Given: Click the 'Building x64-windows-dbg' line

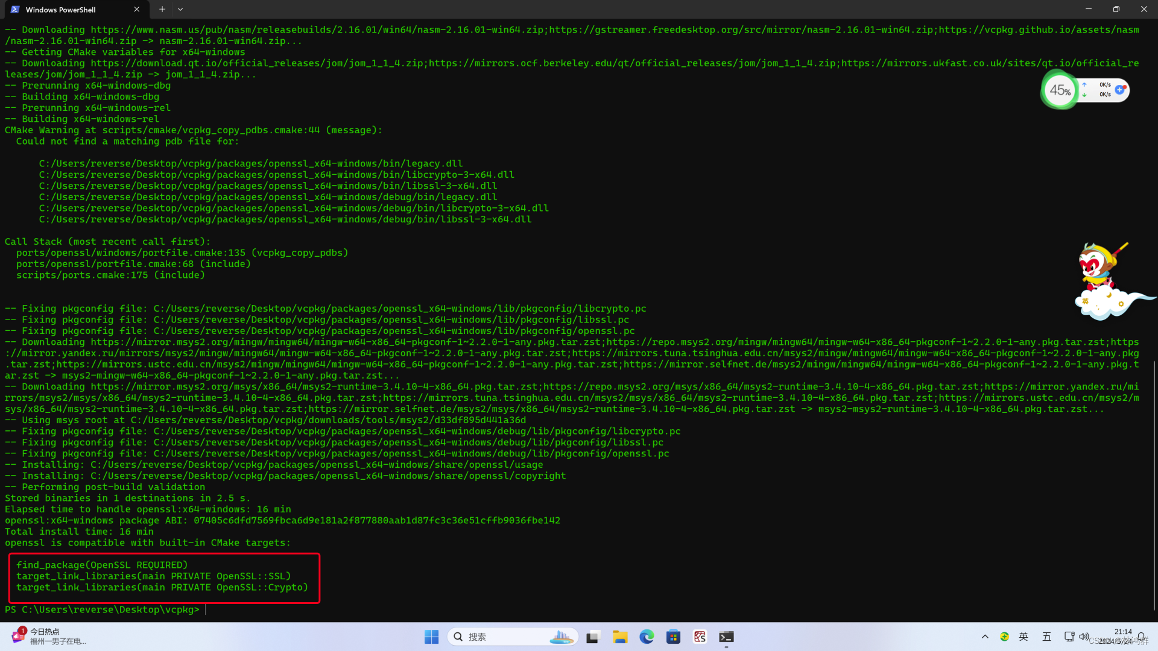Looking at the screenshot, I should pos(82,96).
